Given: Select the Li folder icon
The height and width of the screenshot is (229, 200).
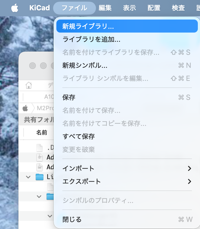Looking at the screenshot, I should pos(40,177).
